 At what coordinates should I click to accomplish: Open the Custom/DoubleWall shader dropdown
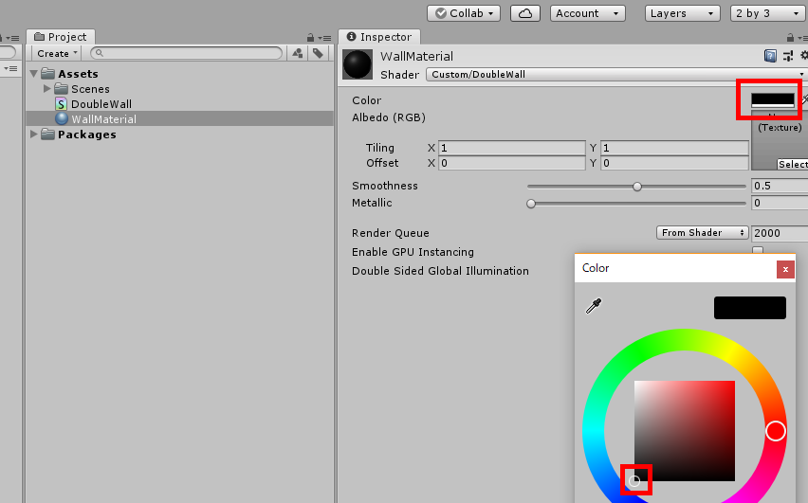615,74
